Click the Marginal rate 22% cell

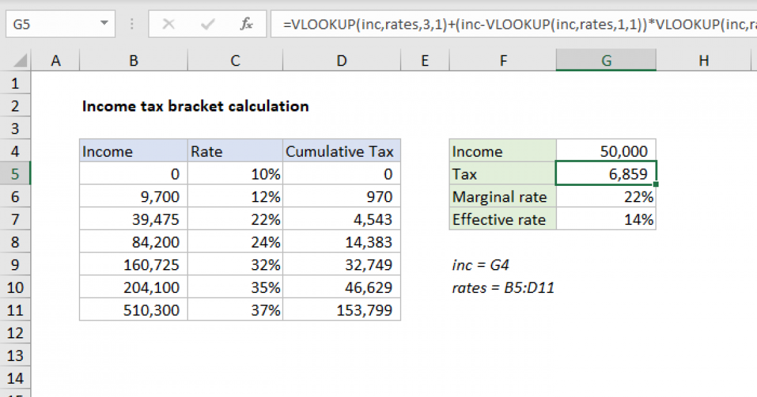[x=606, y=197]
